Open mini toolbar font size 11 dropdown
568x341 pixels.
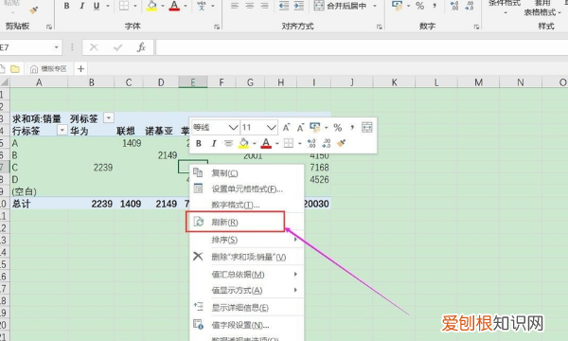[x=272, y=128]
